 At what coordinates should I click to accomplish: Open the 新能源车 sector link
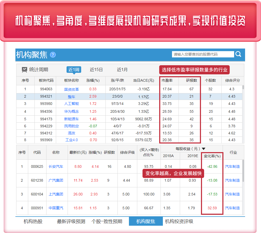click(x=72, y=119)
